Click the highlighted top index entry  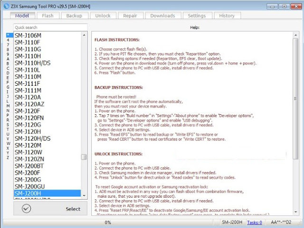(x=9, y=35)
